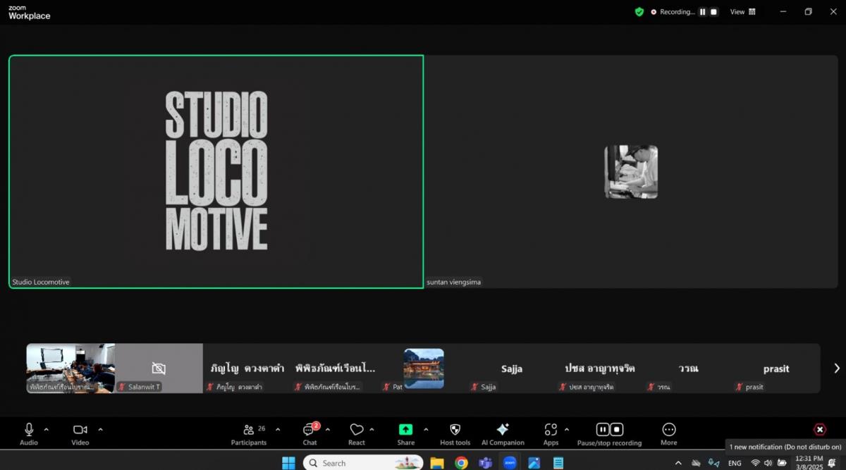Click the red end meeting icon

point(819,429)
